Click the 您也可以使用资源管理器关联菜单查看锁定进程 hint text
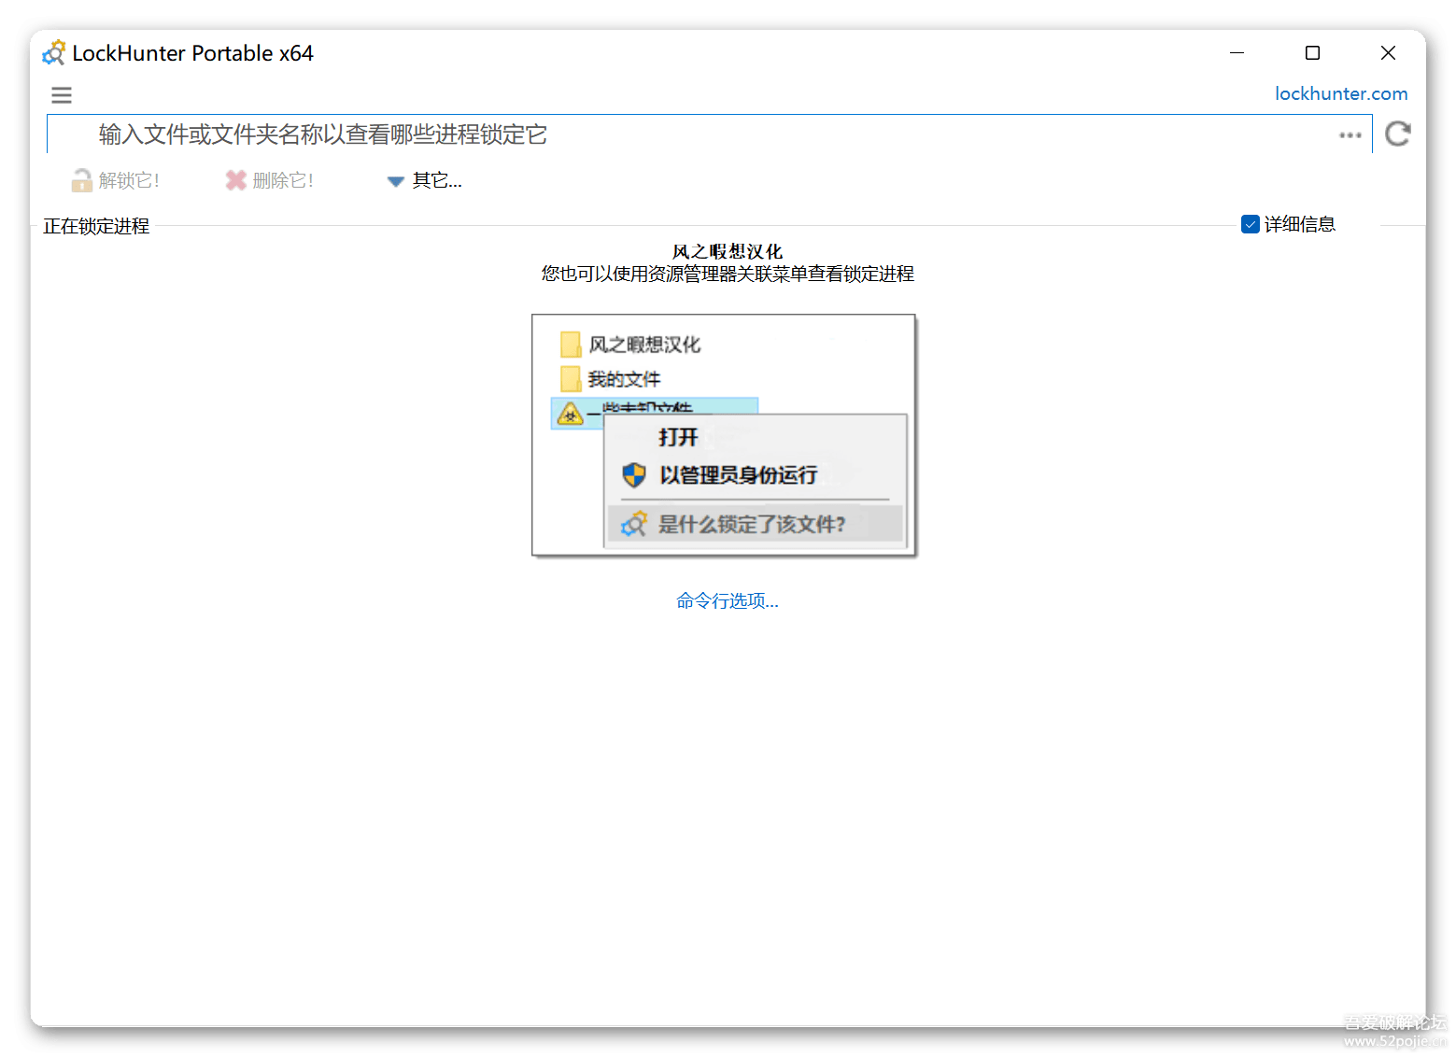 click(x=728, y=274)
